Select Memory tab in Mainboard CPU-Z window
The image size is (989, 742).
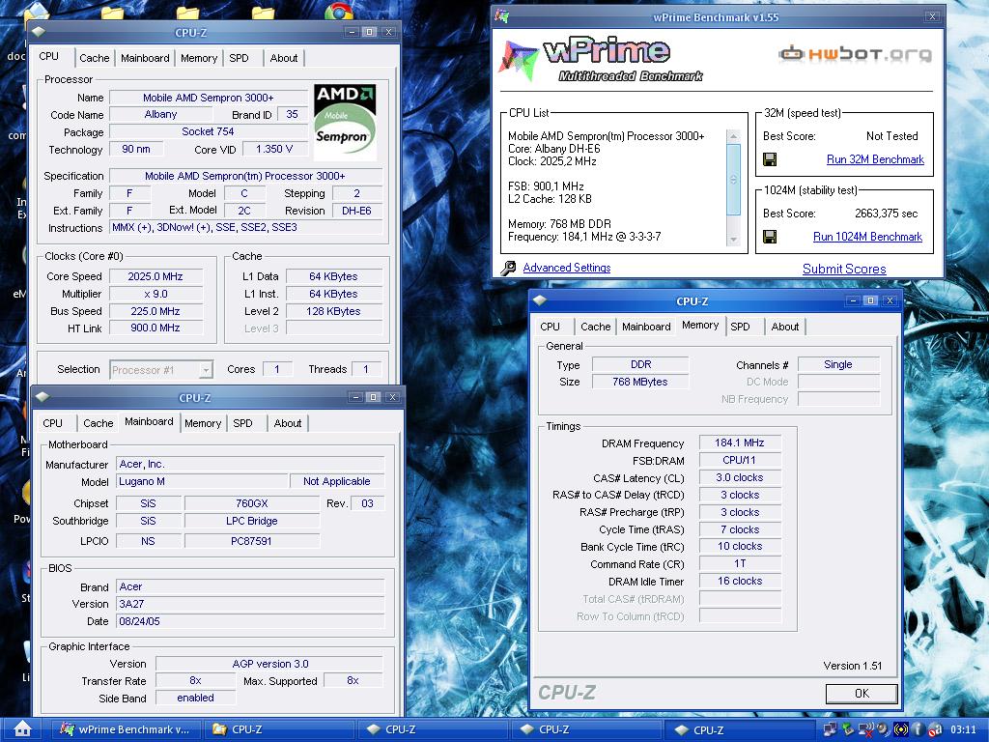click(203, 423)
